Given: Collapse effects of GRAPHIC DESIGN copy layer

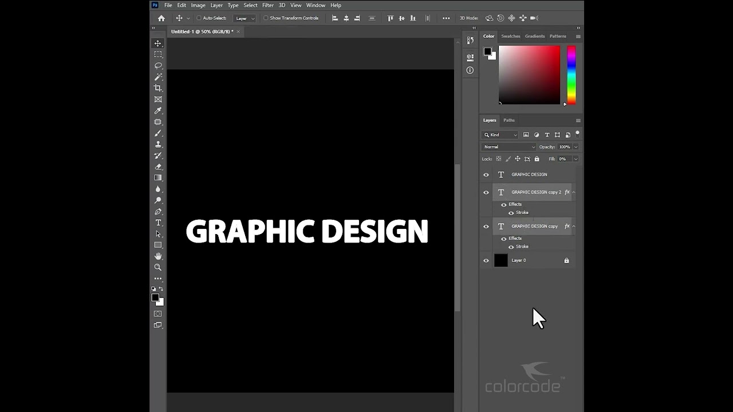Looking at the screenshot, I should [x=574, y=226].
